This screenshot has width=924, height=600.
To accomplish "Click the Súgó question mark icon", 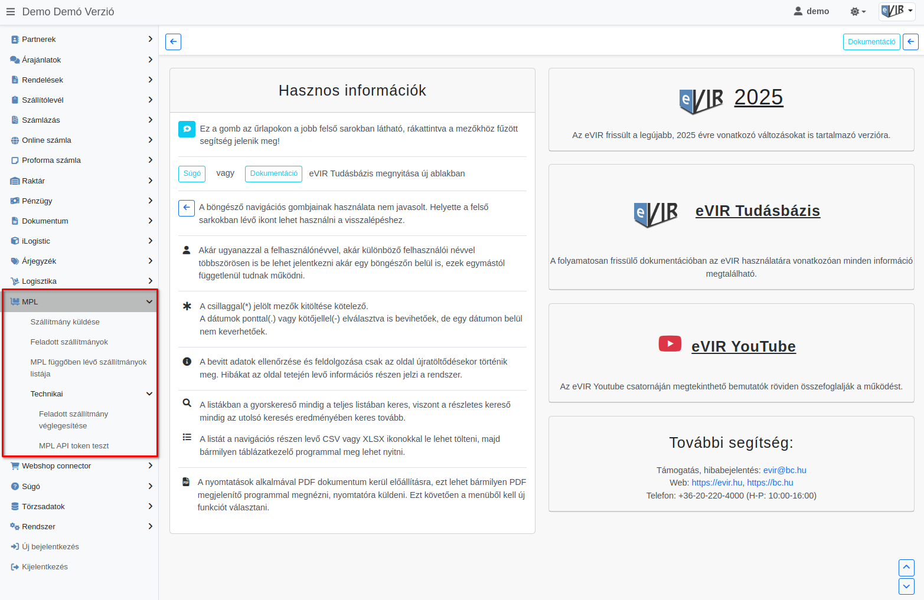I will pos(15,486).
